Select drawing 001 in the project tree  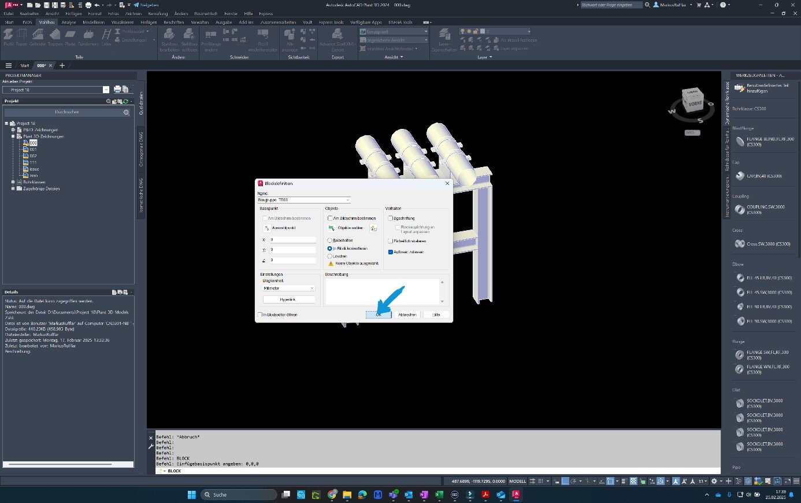[x=34, y=149]
